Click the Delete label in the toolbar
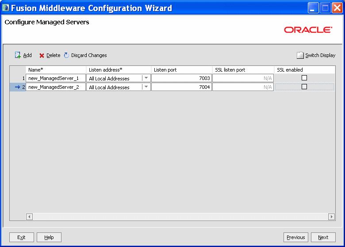The height and width of the screenshot is (247, 345). click(53, 55)
